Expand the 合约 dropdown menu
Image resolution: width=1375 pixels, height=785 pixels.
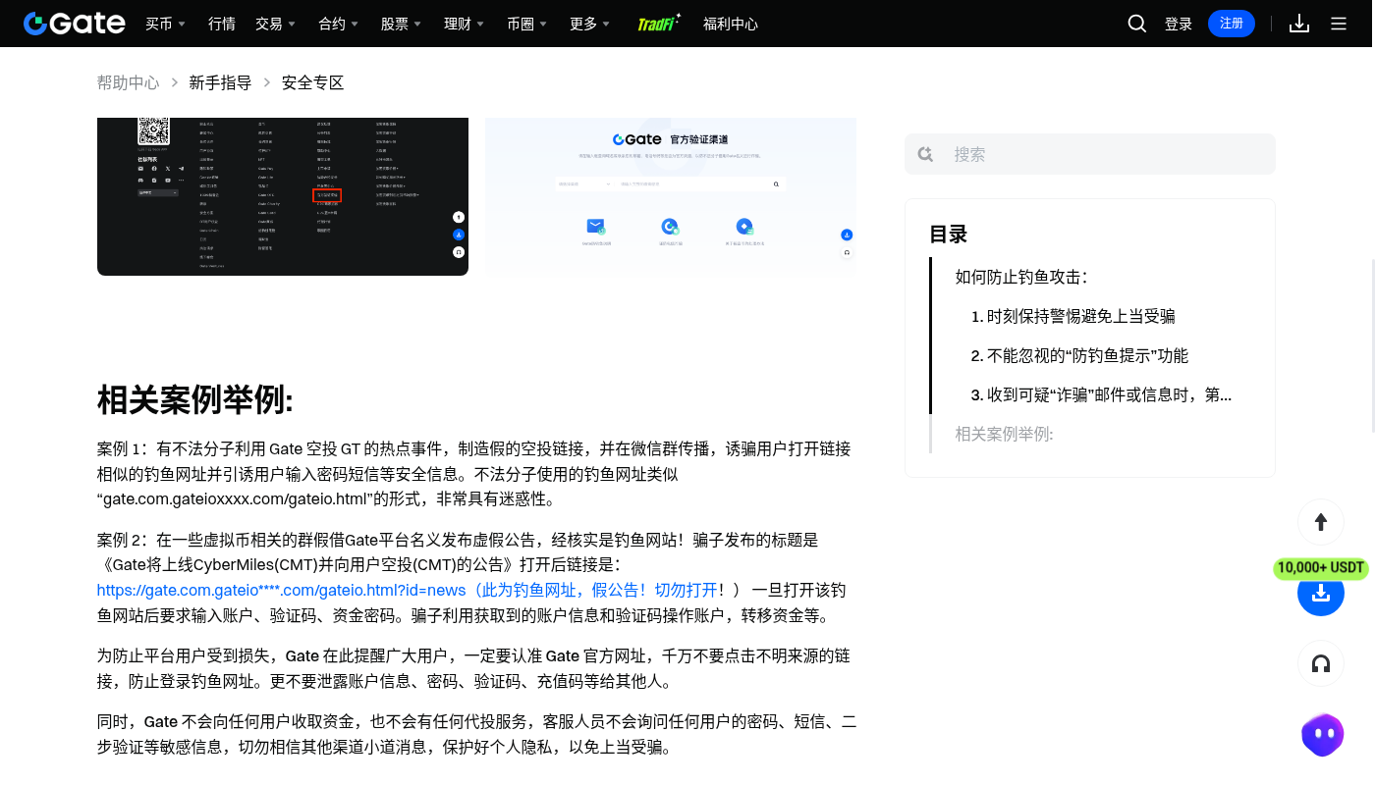pyautogui.click(x=338, y=24)
